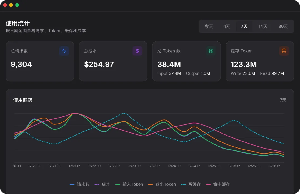
Task: Toggle the 请求数 legend series
Action: coord(80,184)
